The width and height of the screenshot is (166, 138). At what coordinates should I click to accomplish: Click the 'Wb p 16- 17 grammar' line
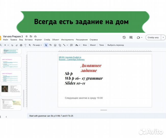point(84,78)
